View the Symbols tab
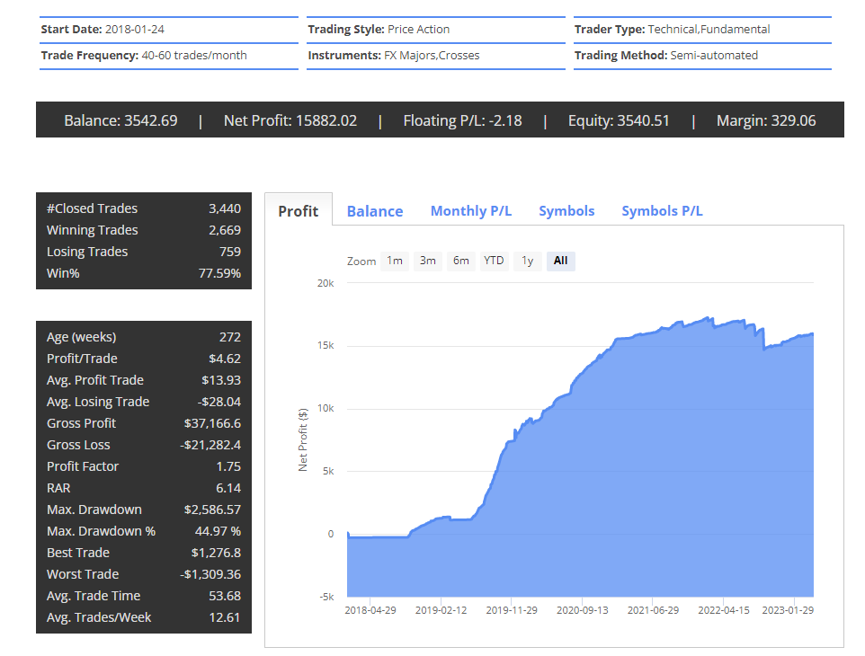Image resolution: width=865 pixels, height=656 pixels. click(566, 210)
